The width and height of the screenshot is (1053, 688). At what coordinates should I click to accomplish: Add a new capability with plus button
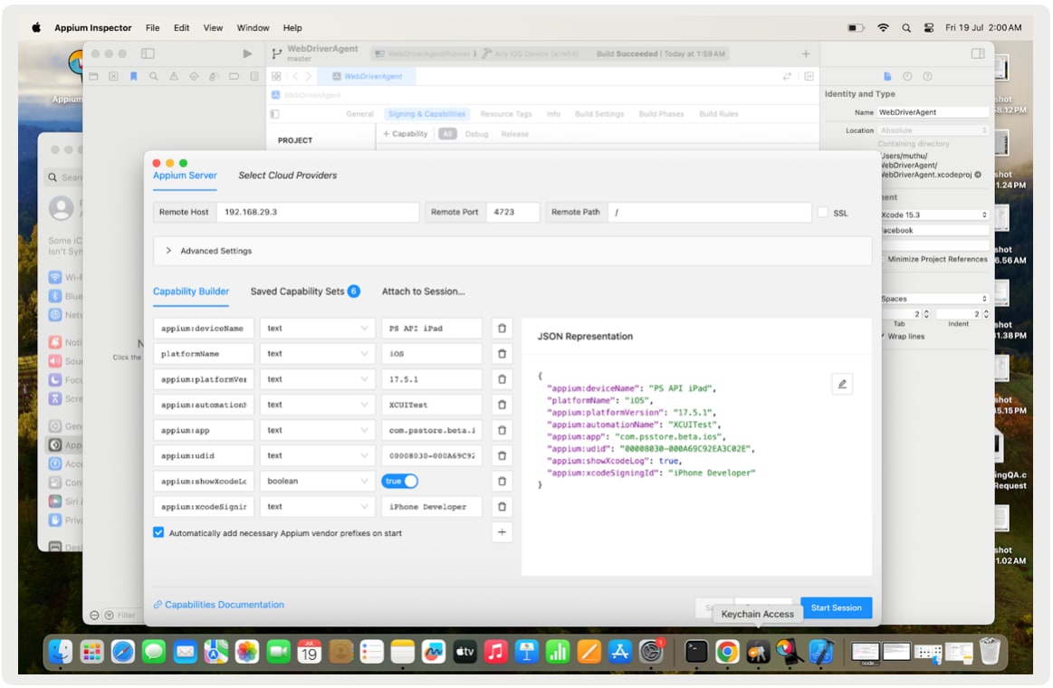tap(502, 532)
